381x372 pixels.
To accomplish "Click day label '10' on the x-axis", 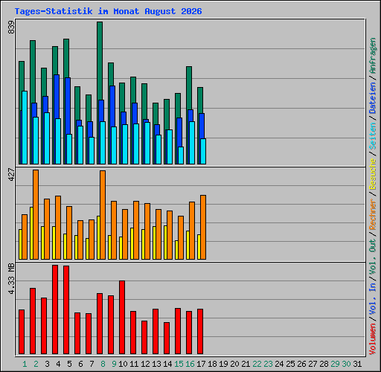I will (123, 364).
